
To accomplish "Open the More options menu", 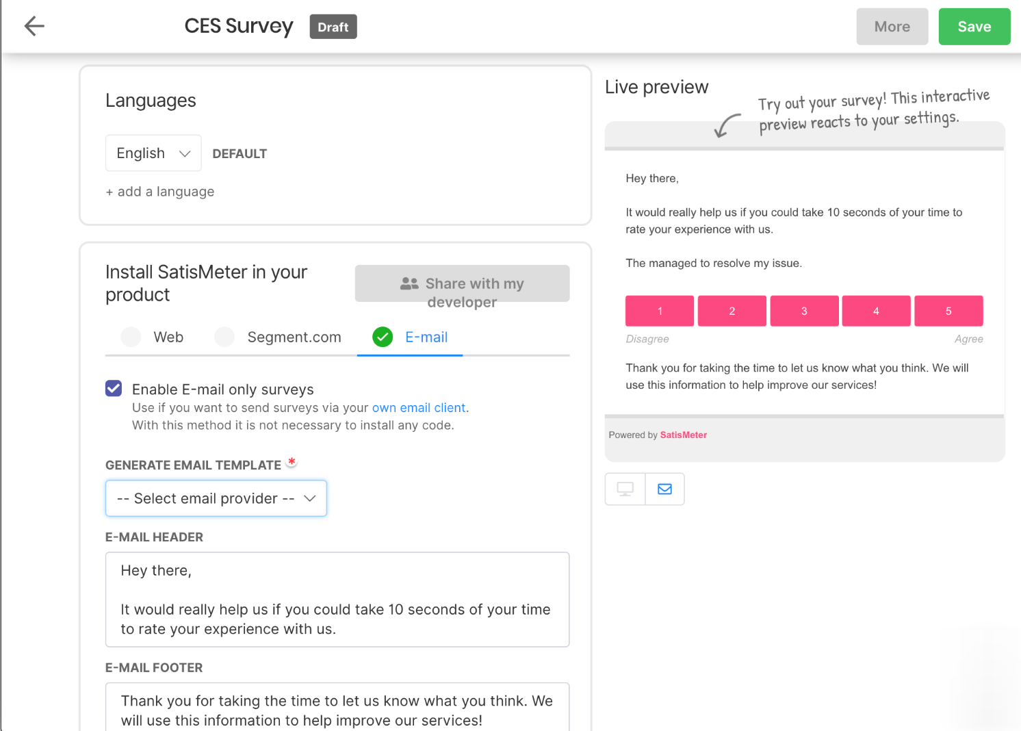I will coord(892,27).
